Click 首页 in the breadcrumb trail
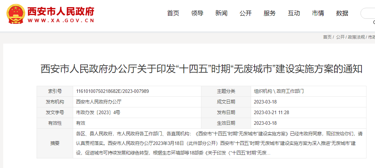375x168 pixels. tap(327, 37)
